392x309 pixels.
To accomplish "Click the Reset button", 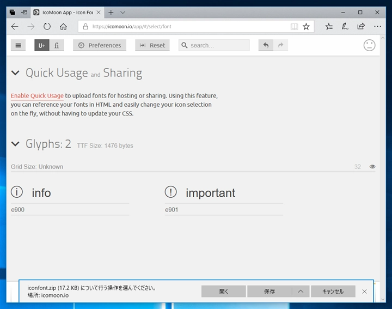I will 152,45.
